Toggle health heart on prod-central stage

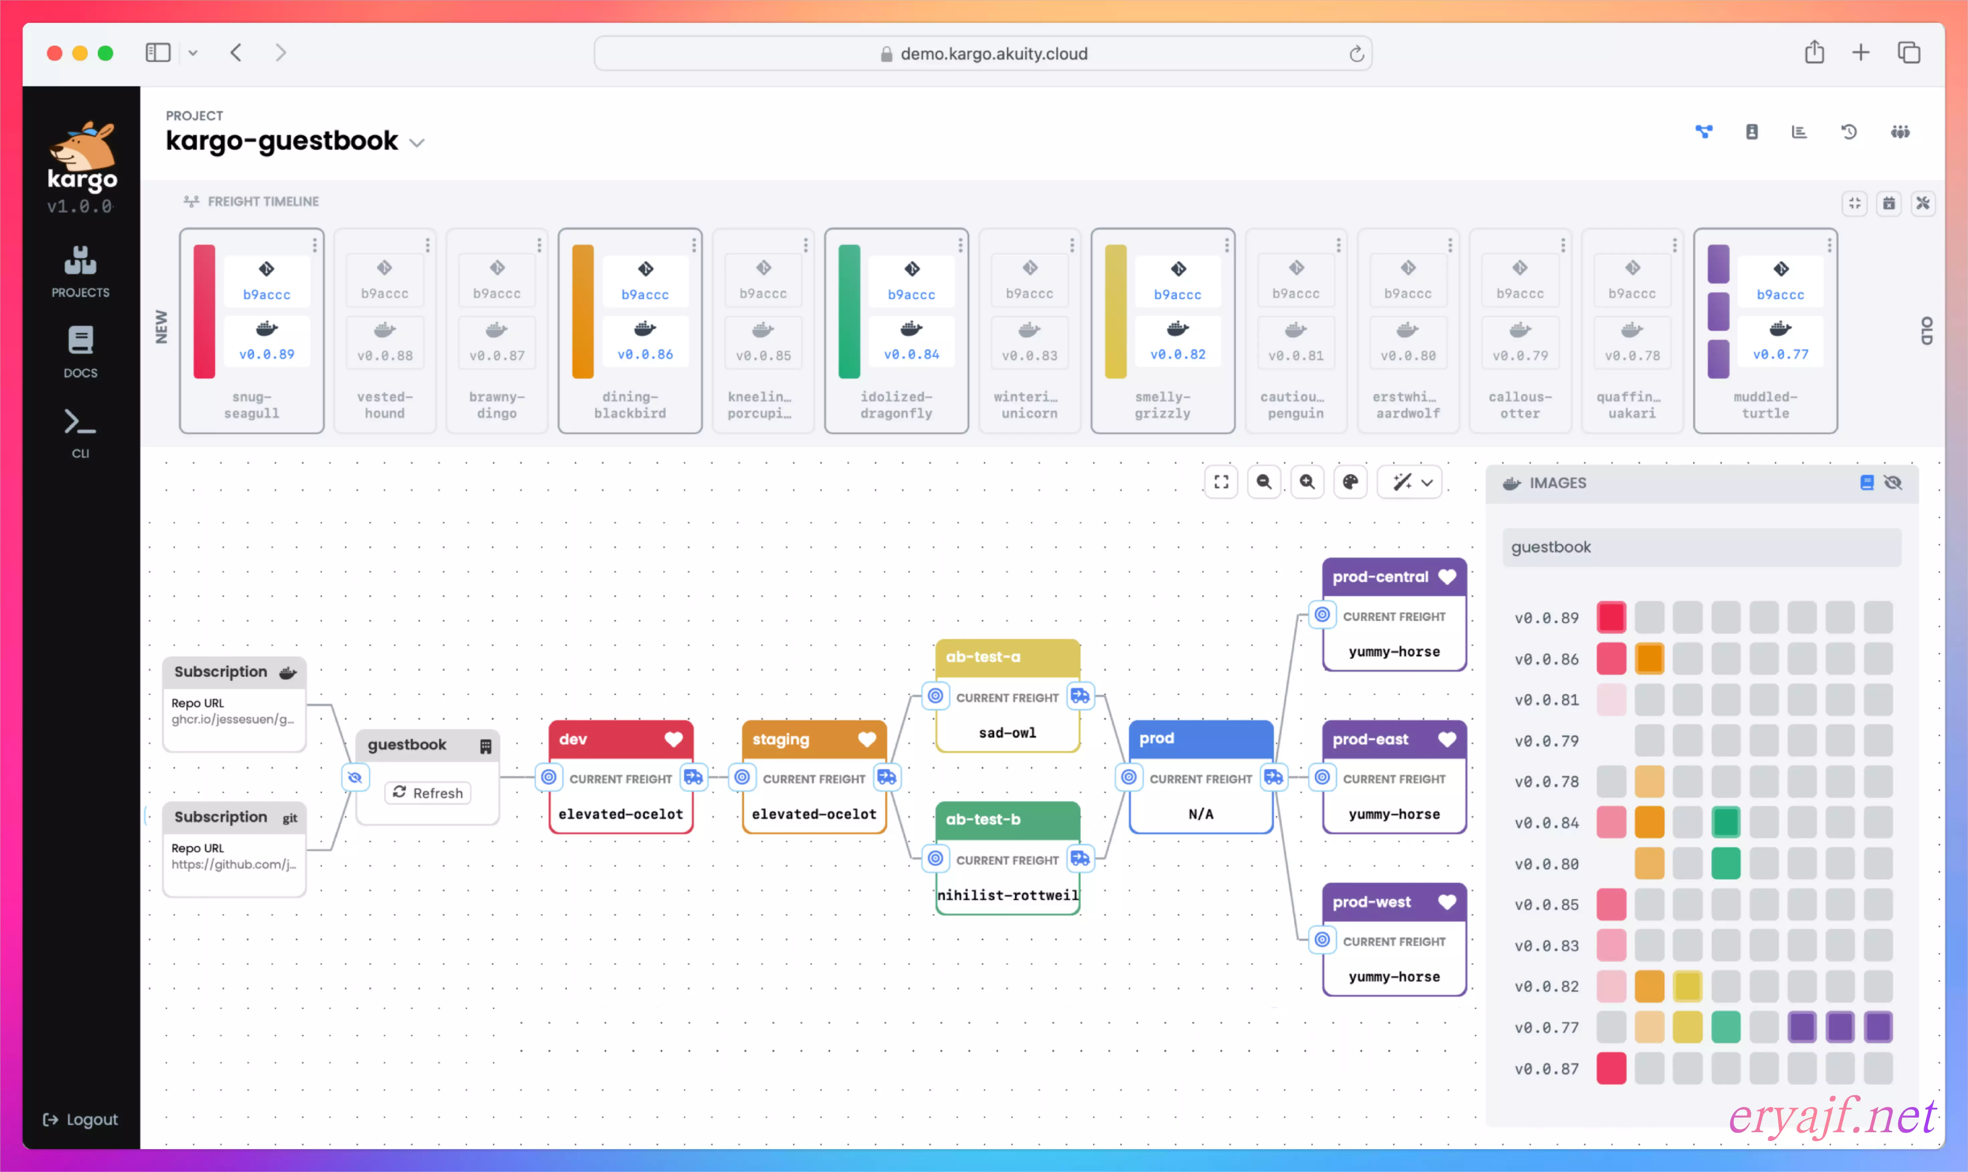click(1447, 577)
